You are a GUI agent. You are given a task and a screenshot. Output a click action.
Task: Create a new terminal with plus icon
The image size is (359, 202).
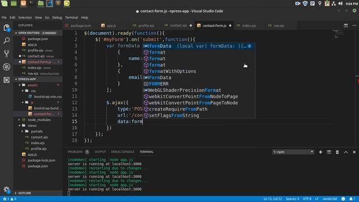coord(320,152)
